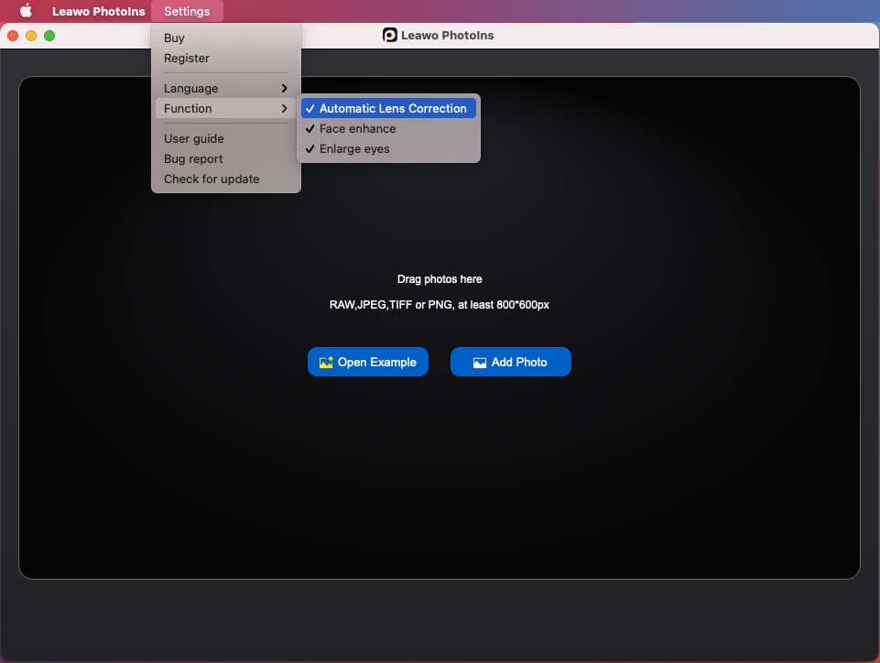Click the Add Photo button
The height and width of the screenshot is (663, 880).
coord(511,362)
